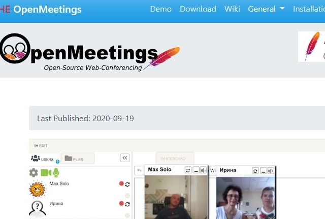Click Max Solo's sun avatar
Image resolution: width=325 pixels, height=219 pixels.
pos(37,189)
